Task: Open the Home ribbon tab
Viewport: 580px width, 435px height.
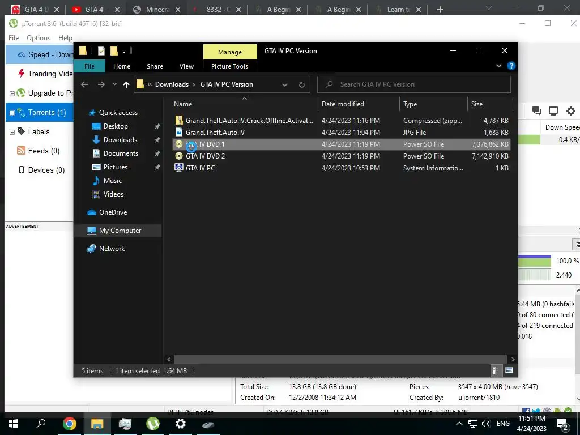Action: coord(122,66)
